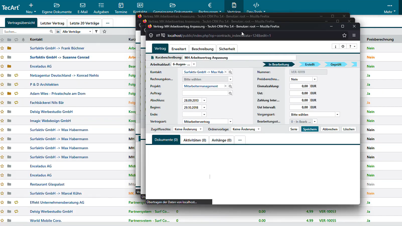Click favorites star beside the filter
The height and width of the screenshot is (226, 402).
105,31
